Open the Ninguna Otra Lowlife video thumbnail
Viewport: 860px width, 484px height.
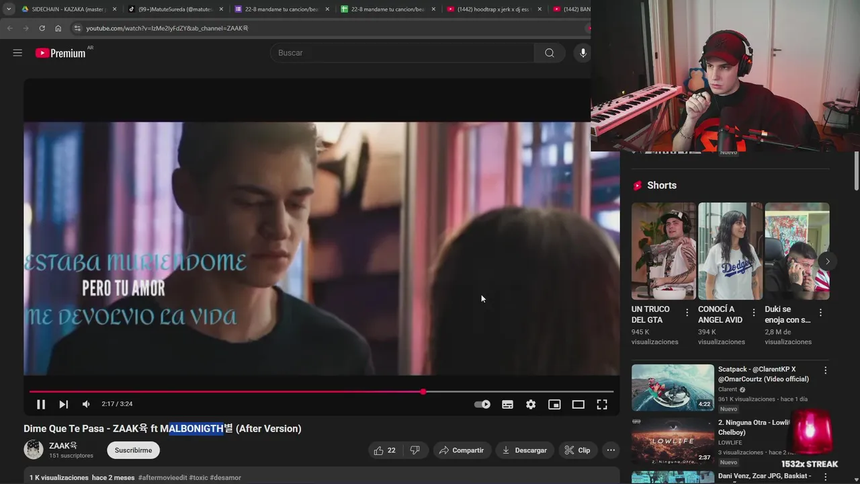pyautogui.click(x=673, y=441)
